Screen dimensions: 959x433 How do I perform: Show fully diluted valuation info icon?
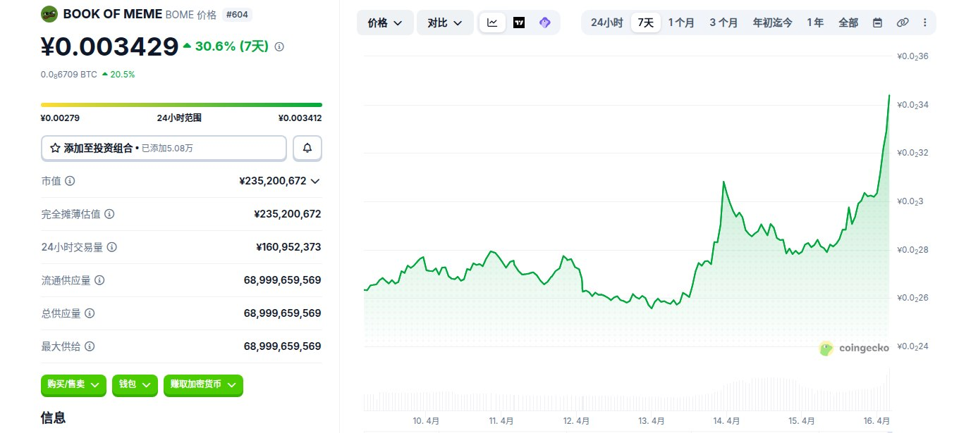pyautogui.click(x=109, y=214)
